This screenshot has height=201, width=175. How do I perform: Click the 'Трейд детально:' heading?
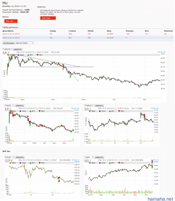click(x=10, y=27)
